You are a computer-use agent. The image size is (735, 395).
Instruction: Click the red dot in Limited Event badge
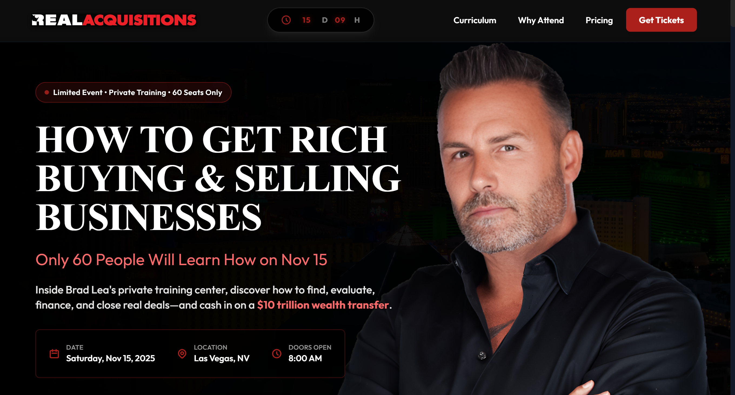coord(47,92)
